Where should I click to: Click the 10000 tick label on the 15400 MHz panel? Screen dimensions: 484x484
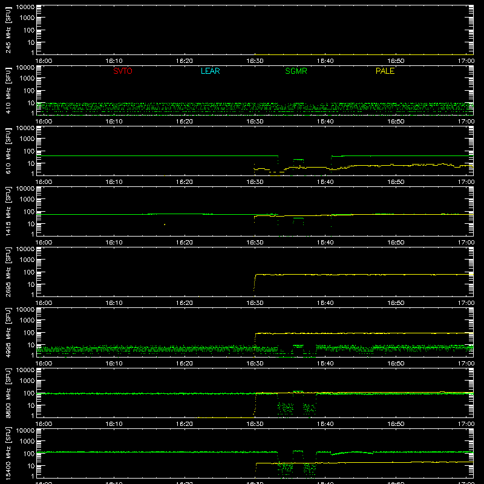point(25,431)
